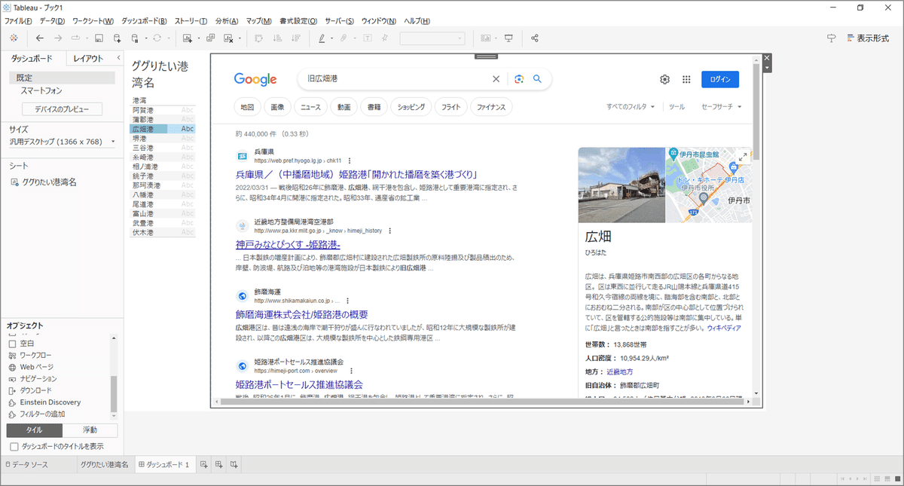
Task: Click the redo forward arrow in toolbar
Action: [58, 38]
